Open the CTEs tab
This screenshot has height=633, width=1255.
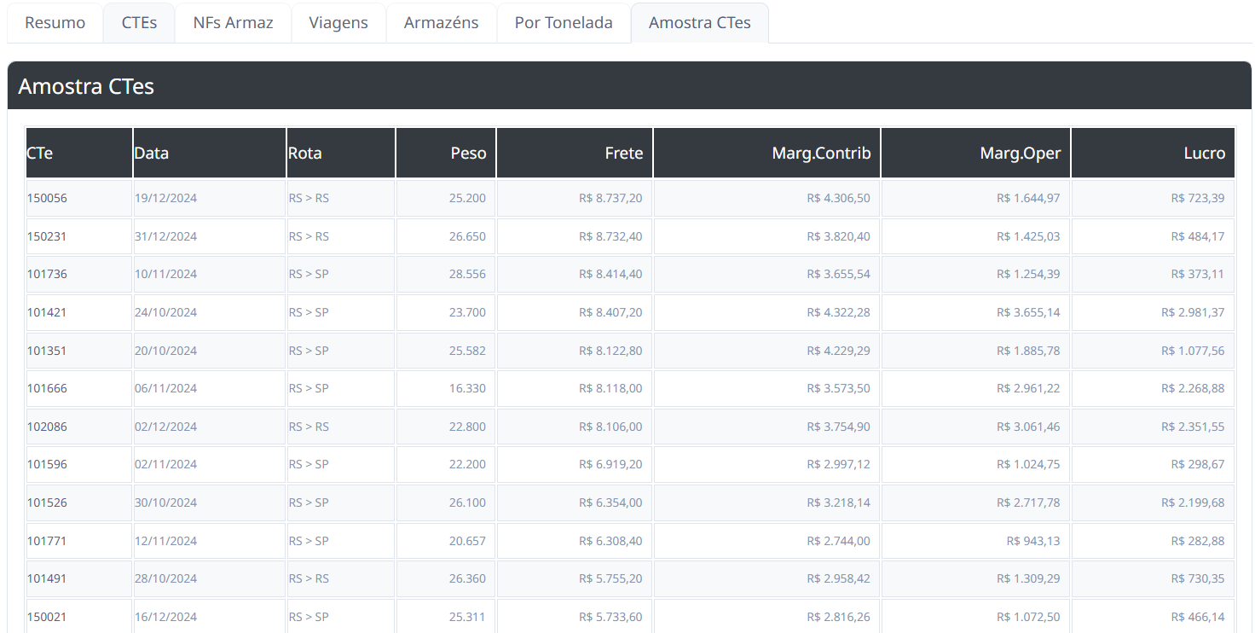pyautogui.click(x=139, y=23)
